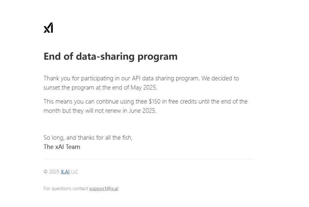This screenshot has width=309, height=207.
Task: Click "LLC" in the copyright line
Action: pyautogui.click(x=74, y=172)
